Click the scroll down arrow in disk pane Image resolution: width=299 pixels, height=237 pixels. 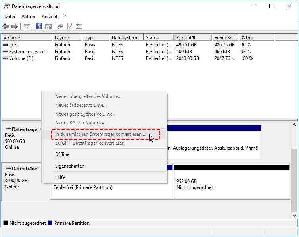click(x=294, y=216)
